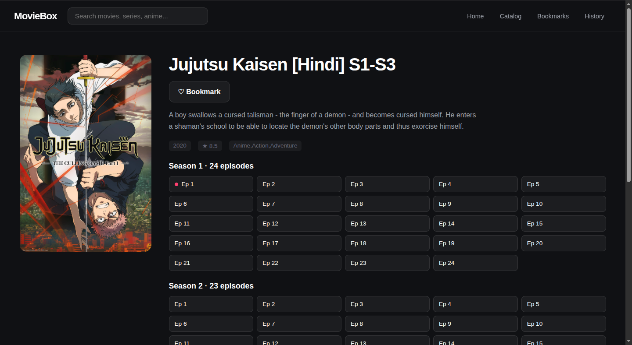Select Season 1 Ep 15
The image size is (632, 345).
(x=564, y=224)
